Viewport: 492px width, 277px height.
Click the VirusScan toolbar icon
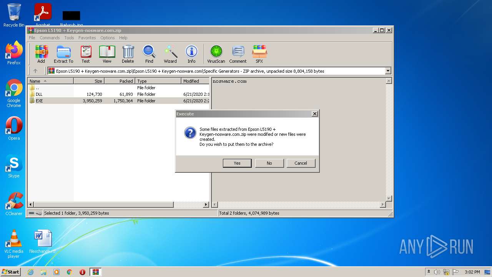[x=216, y=54]
